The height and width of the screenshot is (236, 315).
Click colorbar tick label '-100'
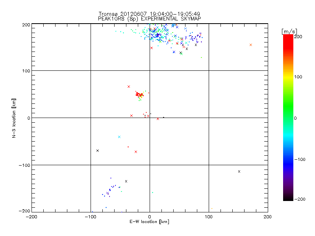click(x=300, y=160)
